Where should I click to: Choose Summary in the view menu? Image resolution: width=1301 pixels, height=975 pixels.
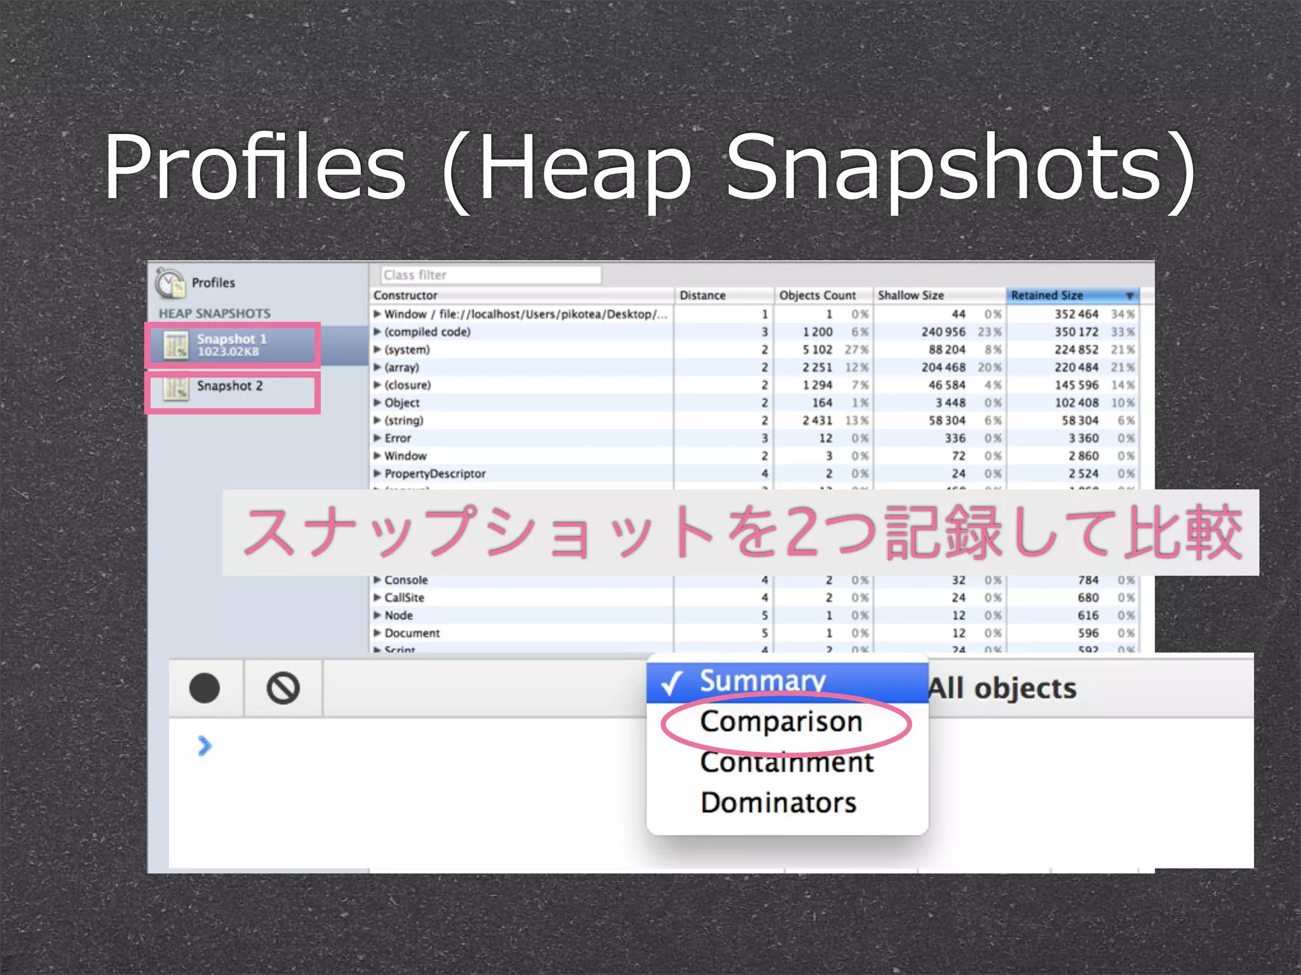pos(787,682)
